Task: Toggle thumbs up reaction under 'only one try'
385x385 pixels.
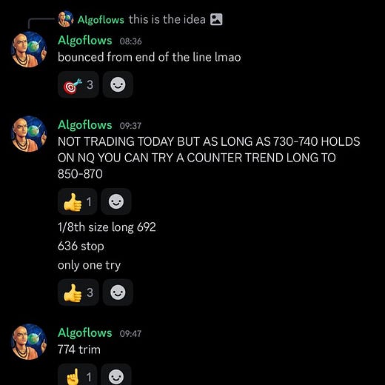Action: point(78,292)
